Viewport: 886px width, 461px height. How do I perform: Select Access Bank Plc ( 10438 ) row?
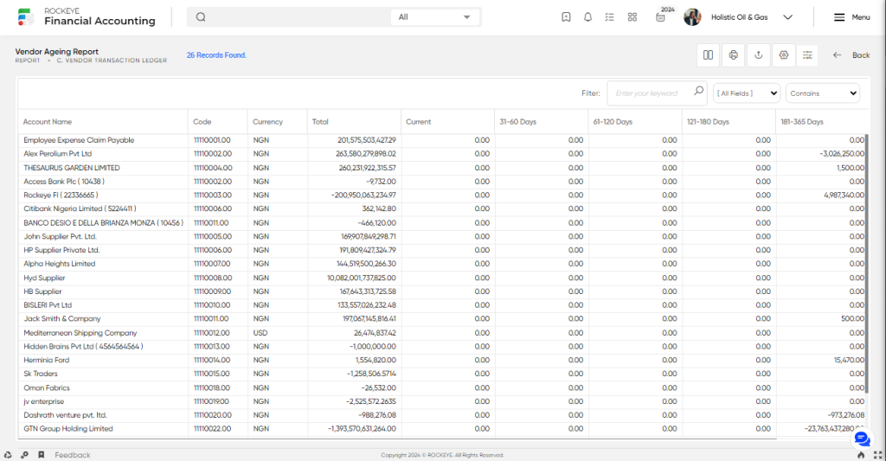[x=442, y=182]
